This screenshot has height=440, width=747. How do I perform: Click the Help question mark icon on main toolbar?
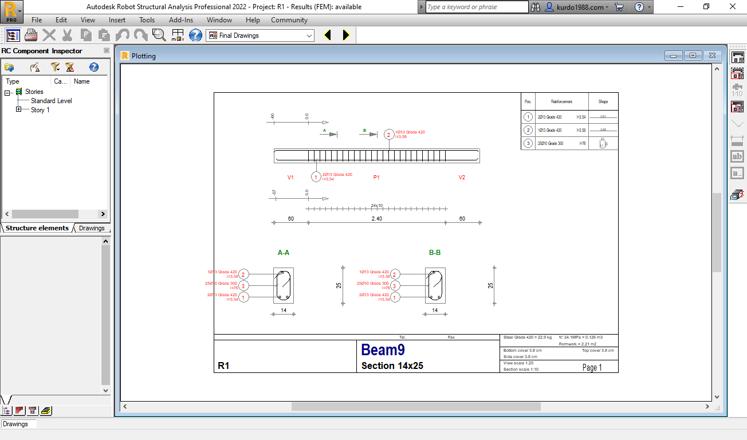195,35
